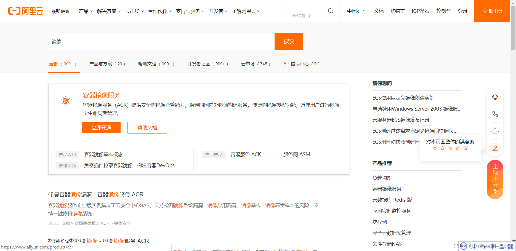Screen dimensions: 516x251
Task: Open 应用实时监控服务 recommendation
Action: click(x=392, y=211)
